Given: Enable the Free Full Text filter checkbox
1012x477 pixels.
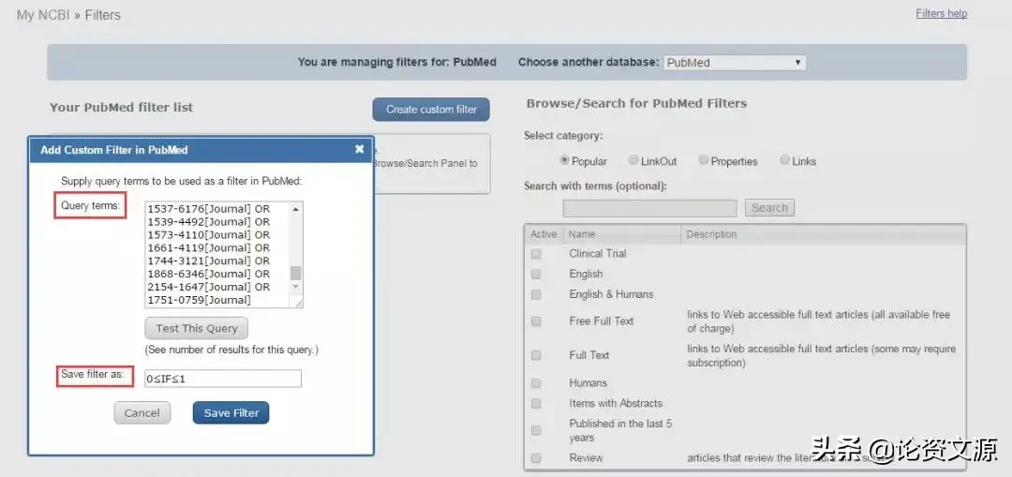Looking at the screenshot, I should (536, 321).
